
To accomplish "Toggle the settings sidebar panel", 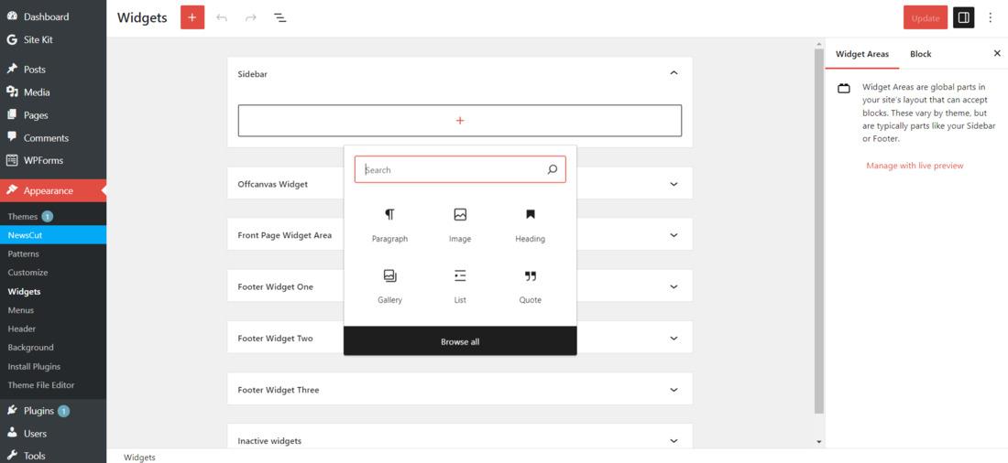I will pos(963,17).
